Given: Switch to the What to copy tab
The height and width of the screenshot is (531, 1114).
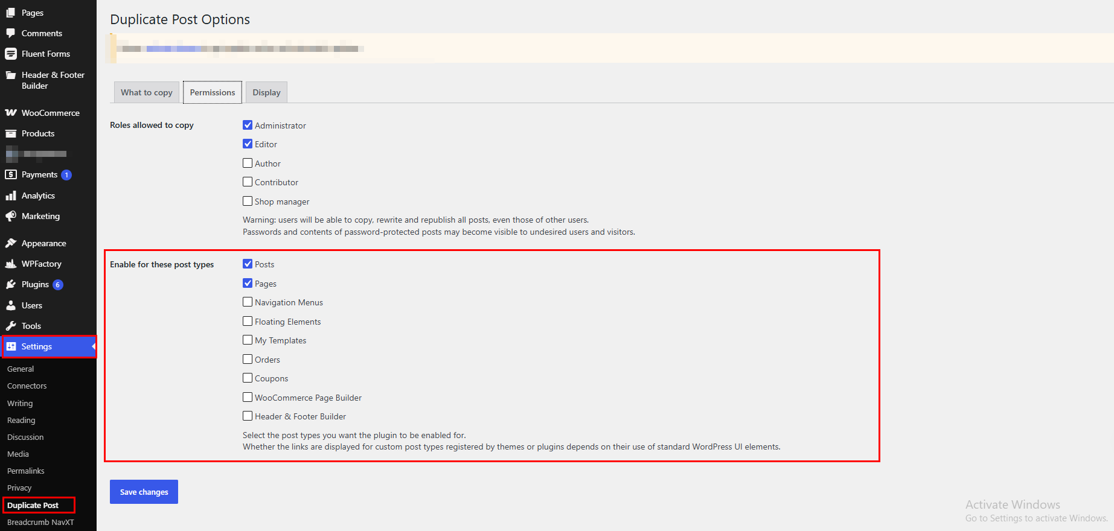Looking at the screenshot, I should (147, 92).
